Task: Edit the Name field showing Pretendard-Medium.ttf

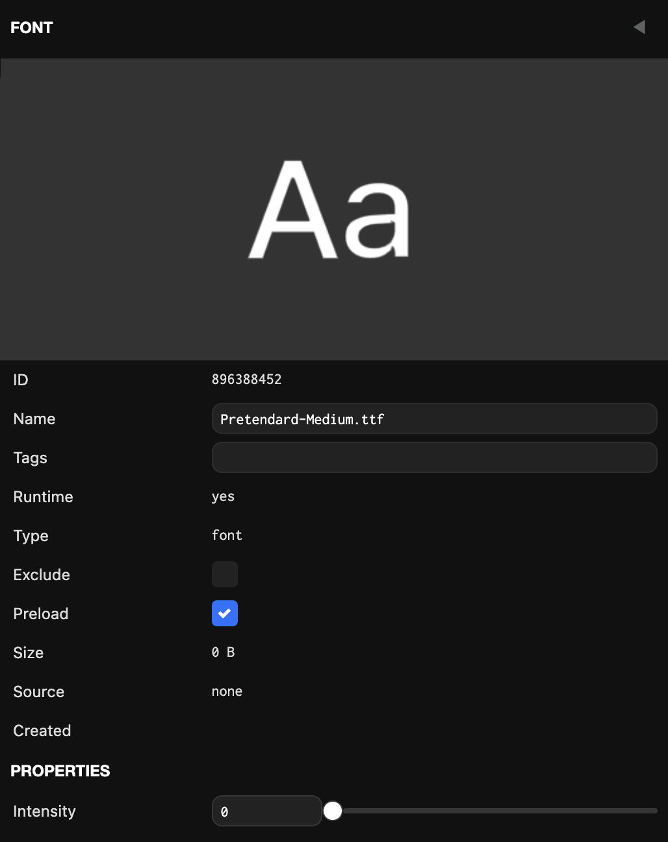Action: click(x=434, y=418)
